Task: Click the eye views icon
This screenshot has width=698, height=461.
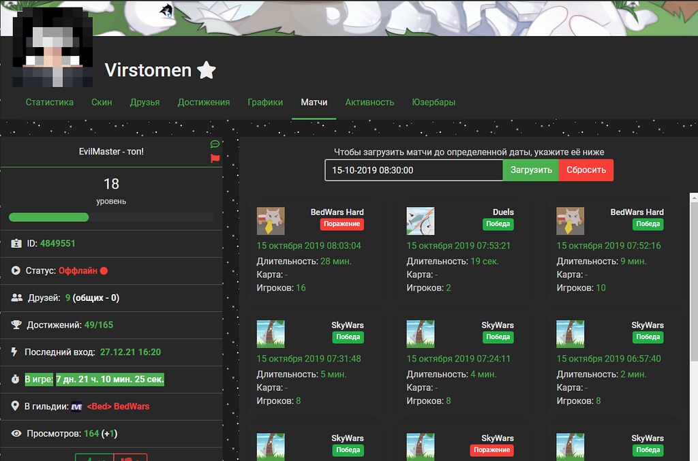Action: tap(17, 434)
